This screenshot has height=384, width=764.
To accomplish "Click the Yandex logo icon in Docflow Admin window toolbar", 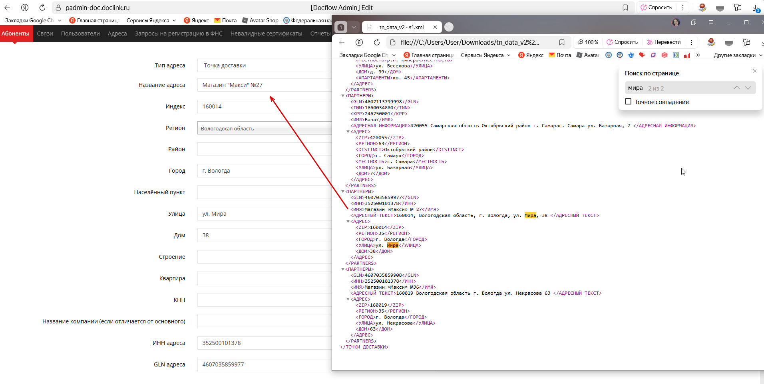I will click(x=25, y=8).
